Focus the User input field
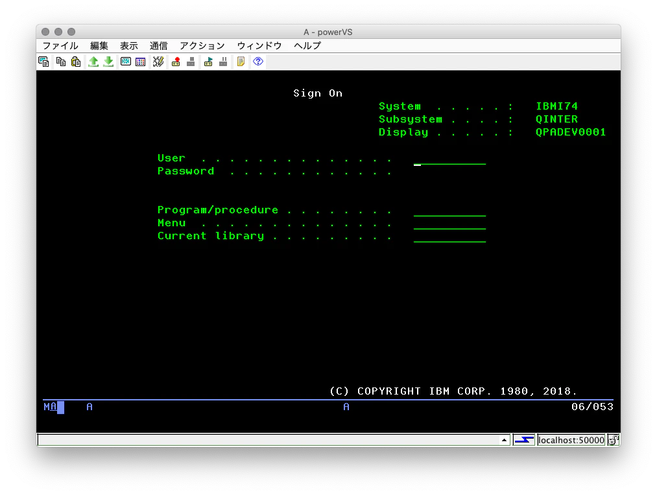This screenshot has height=495, width=657. click(449, 159)
